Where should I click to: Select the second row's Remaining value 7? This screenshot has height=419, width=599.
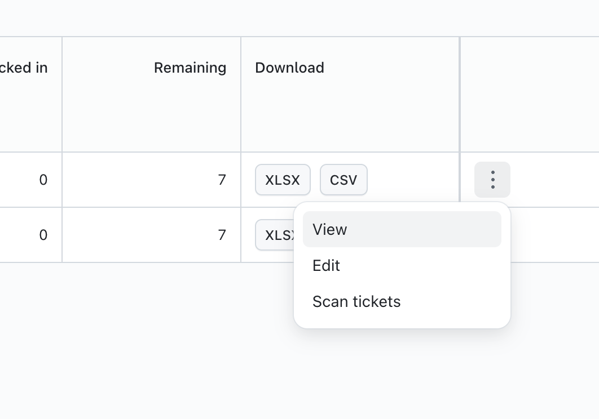click(x=222, y=235)
